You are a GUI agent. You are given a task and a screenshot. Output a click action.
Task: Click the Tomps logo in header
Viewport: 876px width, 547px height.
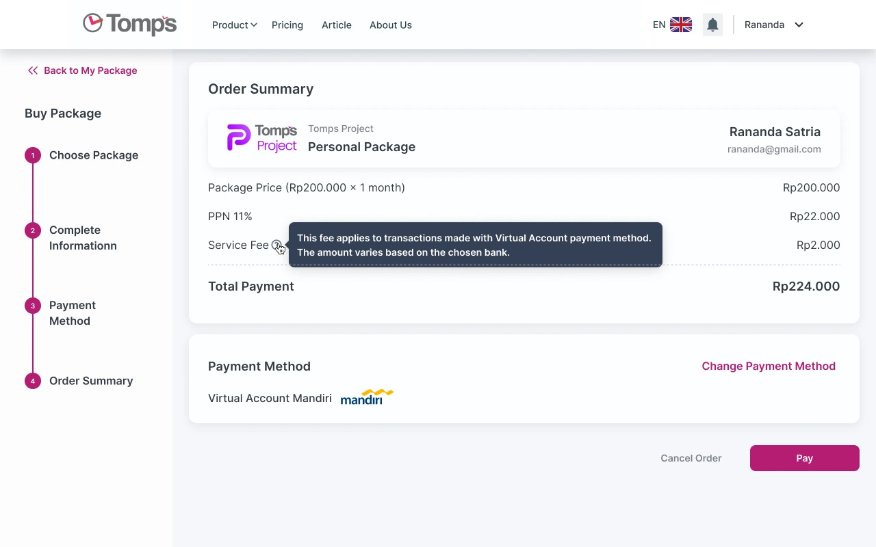coord(130,25)
